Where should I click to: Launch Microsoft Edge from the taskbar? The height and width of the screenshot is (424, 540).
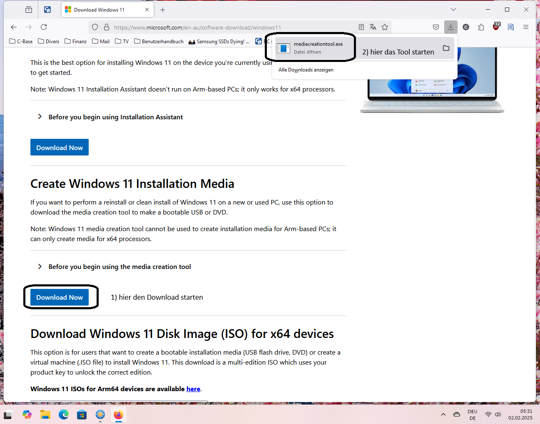tap(64, 414)
